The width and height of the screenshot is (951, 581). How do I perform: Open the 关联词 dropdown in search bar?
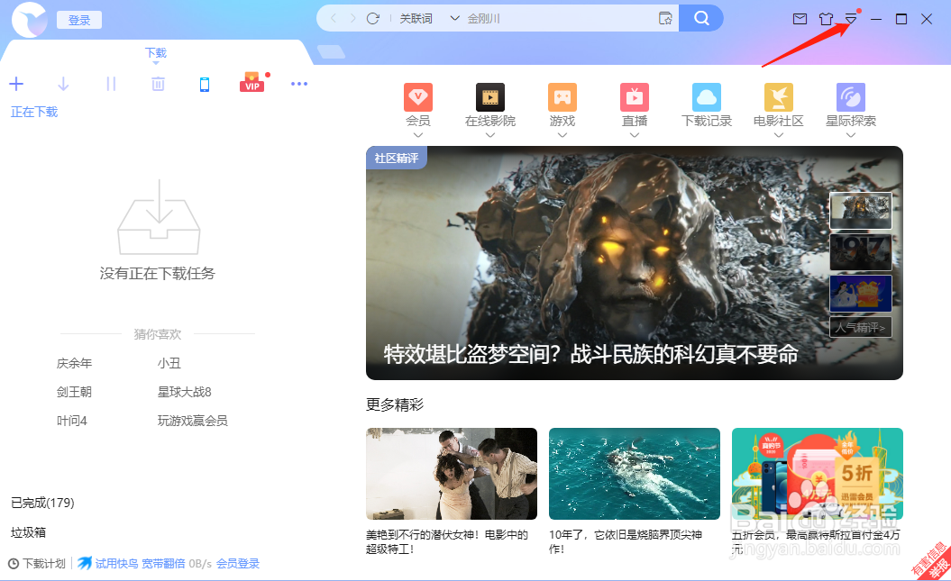pos(429,19)
